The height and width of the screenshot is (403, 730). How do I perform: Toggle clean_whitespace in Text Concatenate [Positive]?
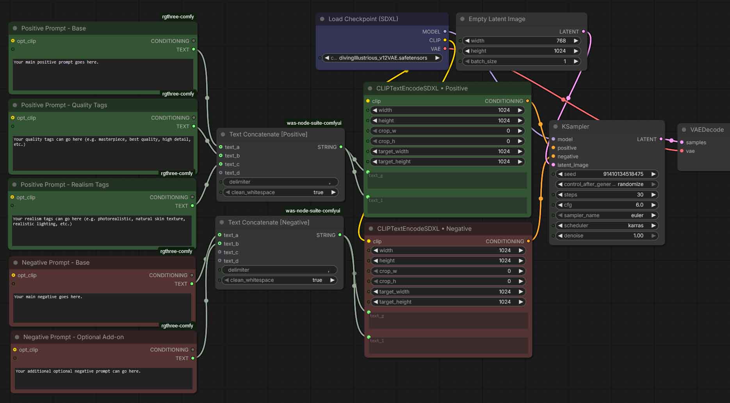[280, 192]
